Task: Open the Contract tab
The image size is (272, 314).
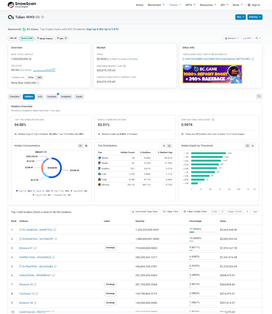Action: (52, 97)
